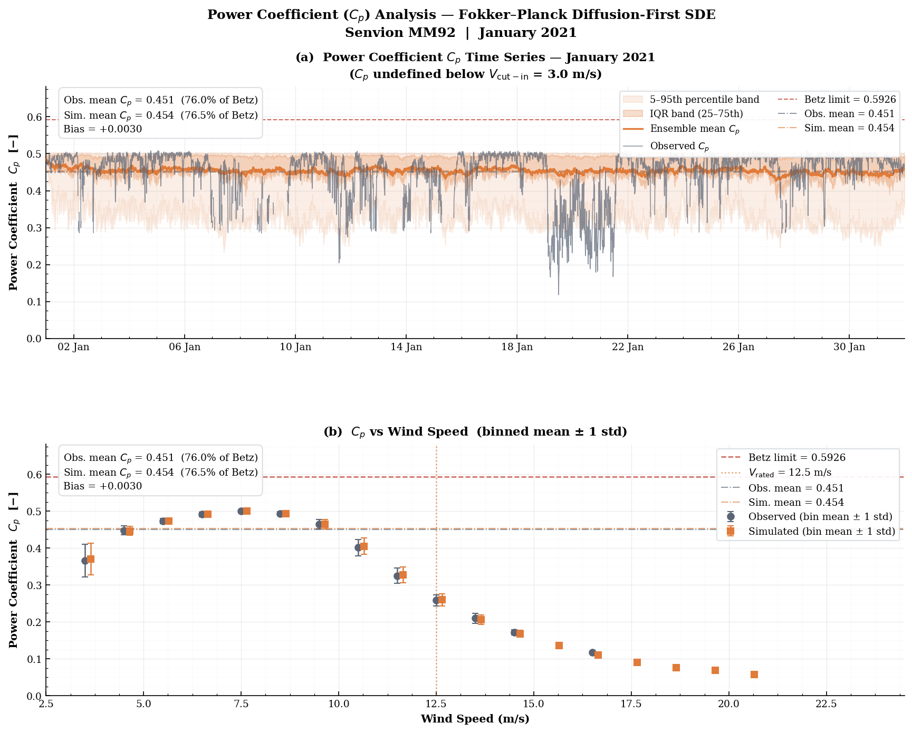Click the '18 Jan' x-axis tick label
The width and height of the screenshot is (912, 732).
click(x=517, y=347)
